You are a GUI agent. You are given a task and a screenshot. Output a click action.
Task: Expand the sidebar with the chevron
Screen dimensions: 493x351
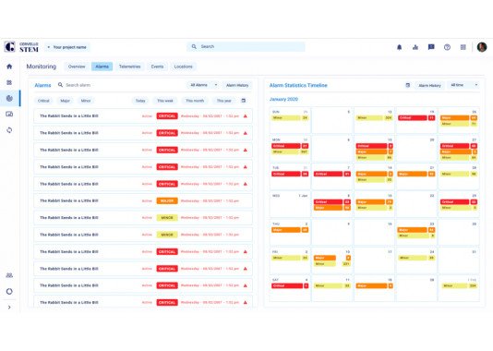[9, 308]
